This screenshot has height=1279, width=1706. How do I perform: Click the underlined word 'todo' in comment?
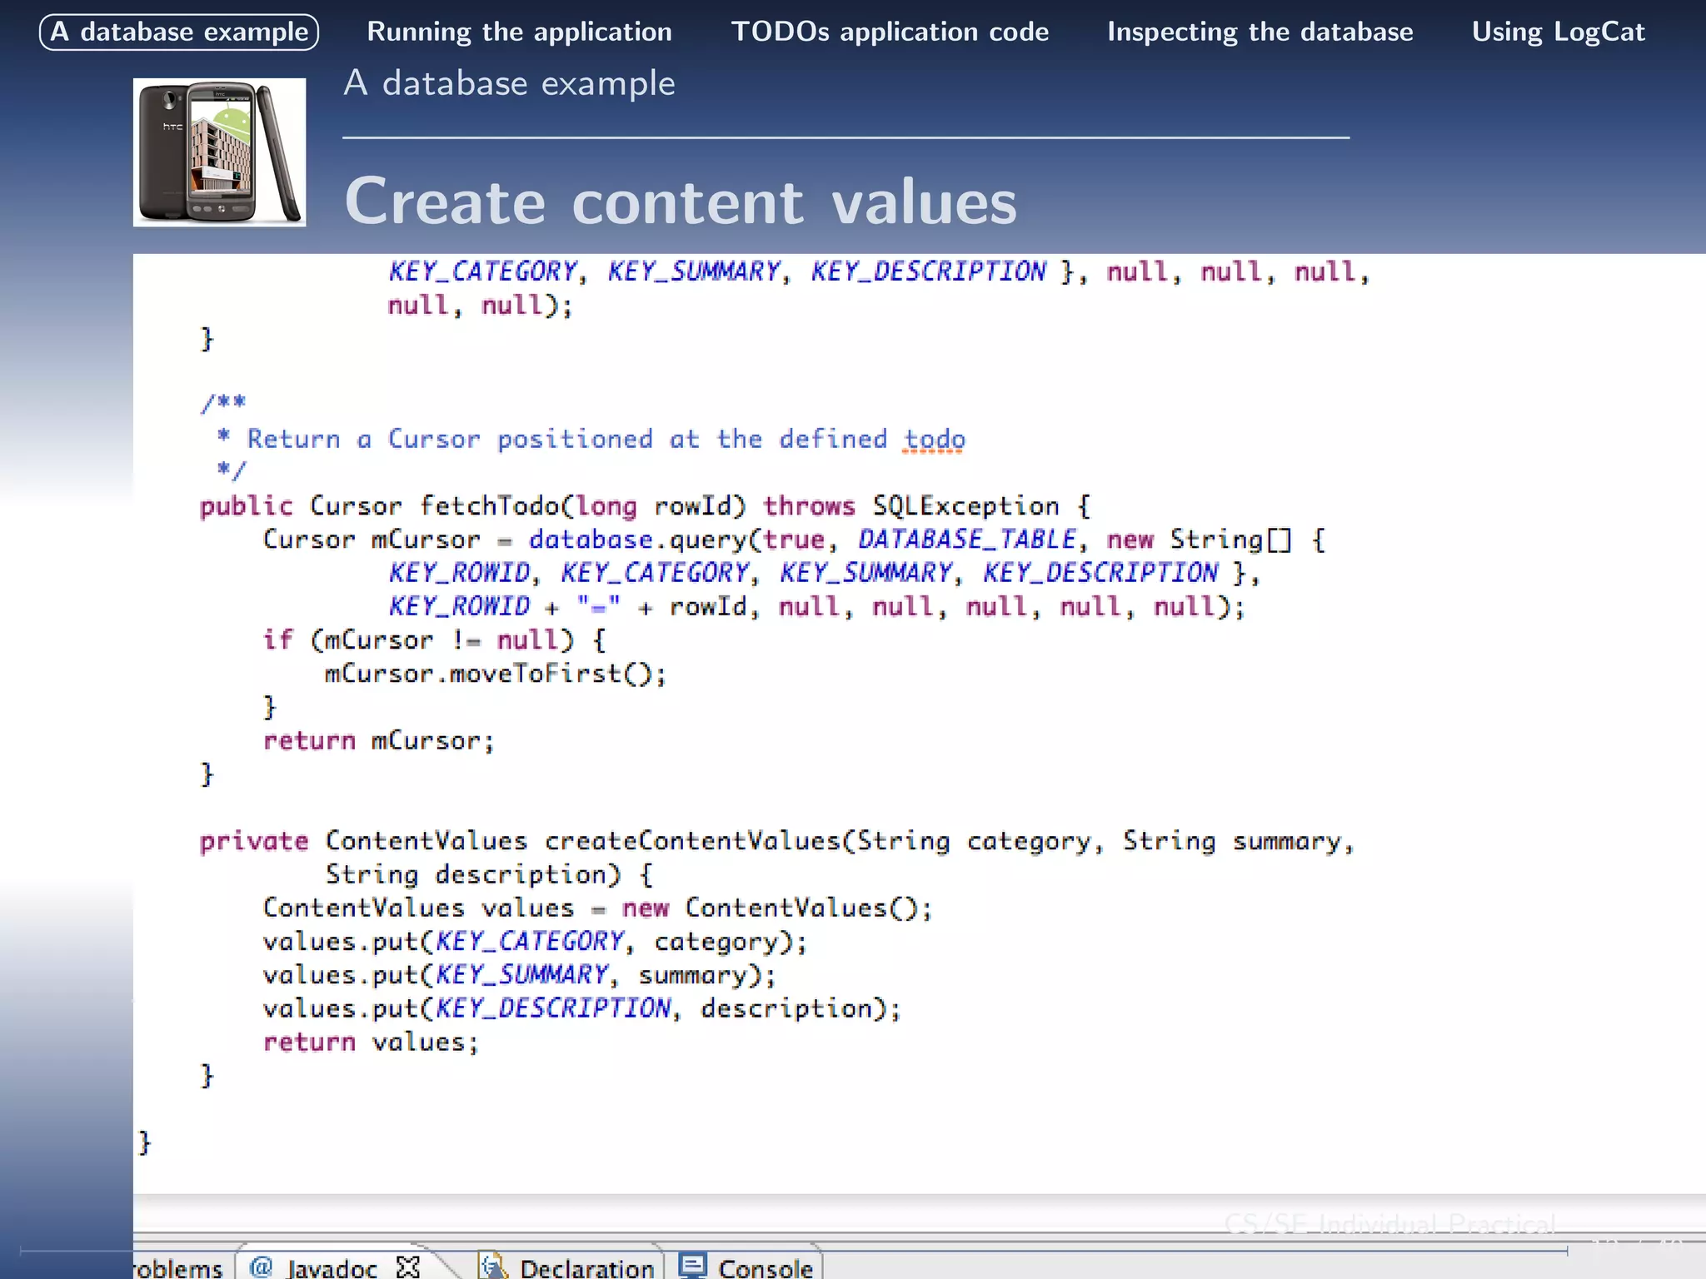935,439
